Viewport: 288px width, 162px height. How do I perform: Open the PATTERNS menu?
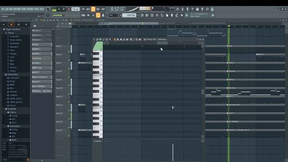(17, 9)
